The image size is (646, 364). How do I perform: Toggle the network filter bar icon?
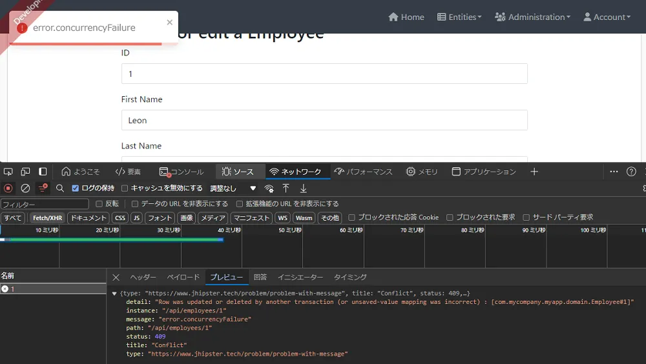pyautogui.click(x=43, y=188)
